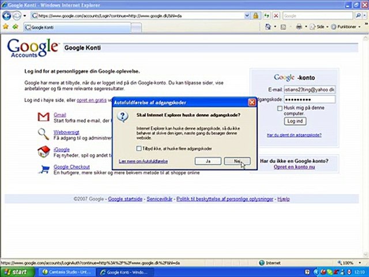Open the search provider dropdown arrow
Image resolution: width=369 pixels, height=277 pixels.
[x=364, y=16]
